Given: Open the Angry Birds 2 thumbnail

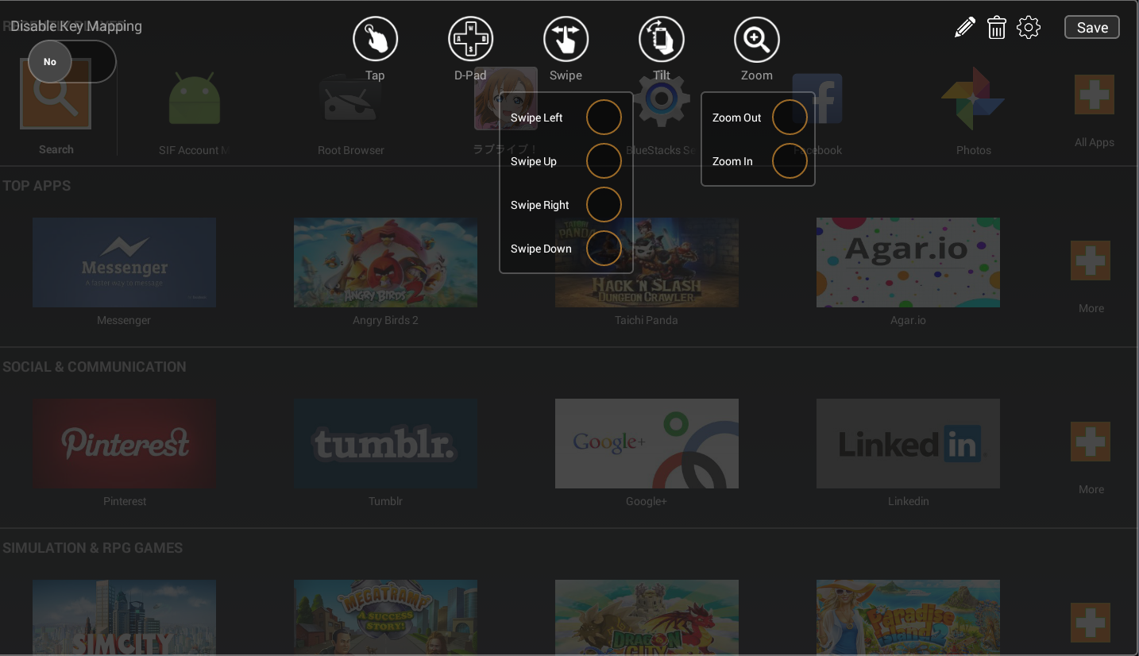Looking at the screenshot, I should click(385, 262).
